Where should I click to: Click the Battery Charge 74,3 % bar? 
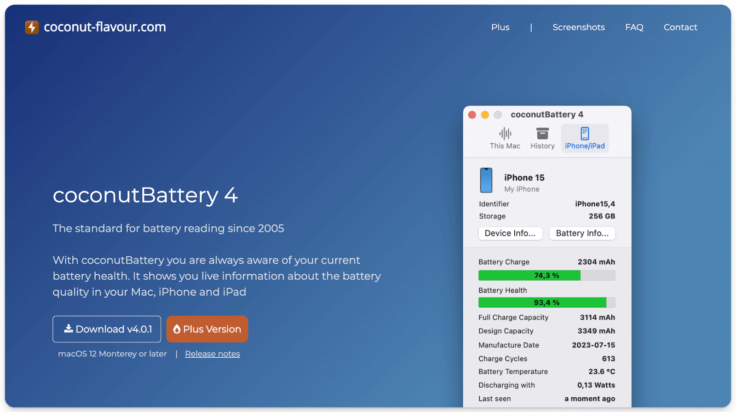[x=547, y=276]
